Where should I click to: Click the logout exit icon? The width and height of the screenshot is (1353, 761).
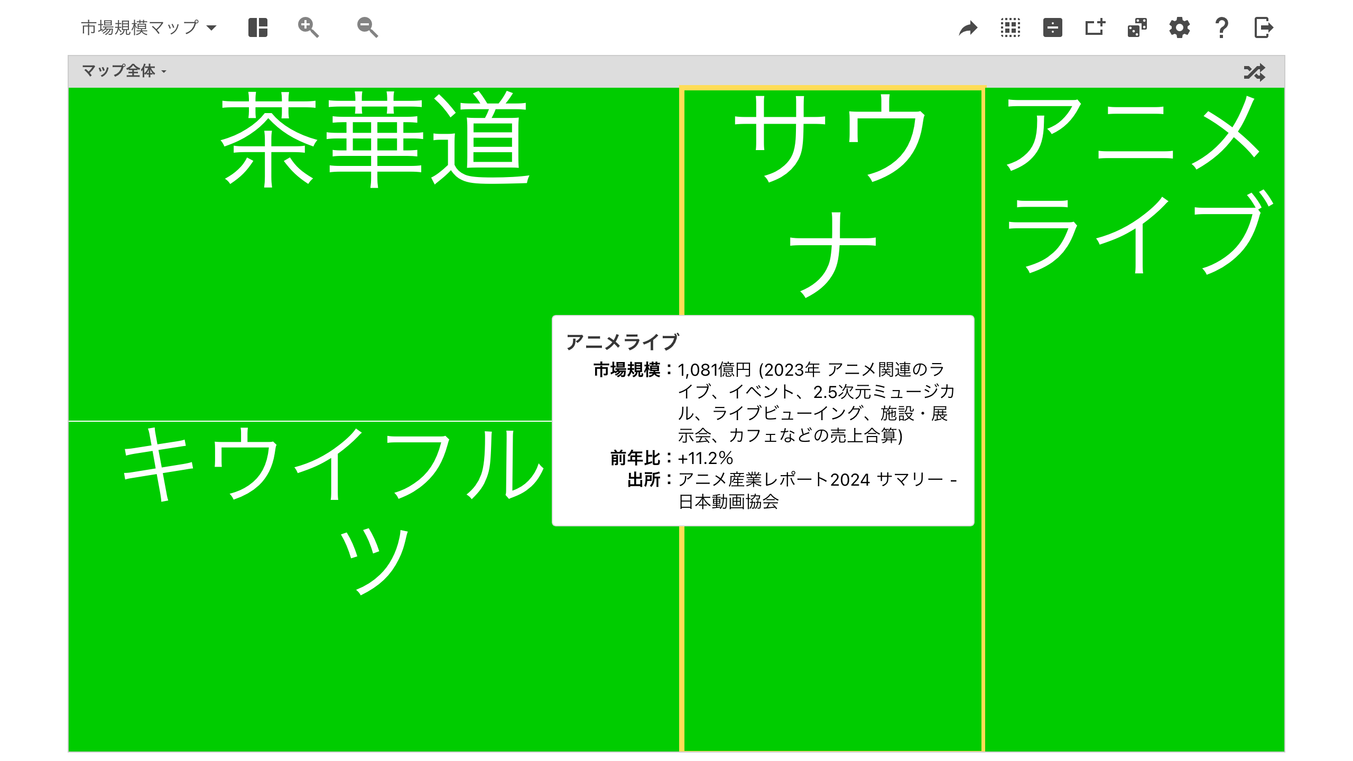(x=1264, y=27)
